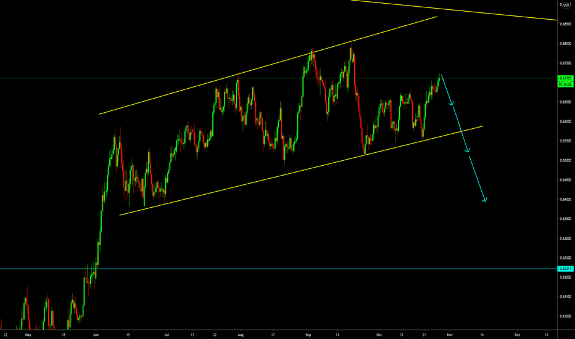575x339 pixels.
Task: Click the 13 date label on time axis
Action: [x=192, y=335]
